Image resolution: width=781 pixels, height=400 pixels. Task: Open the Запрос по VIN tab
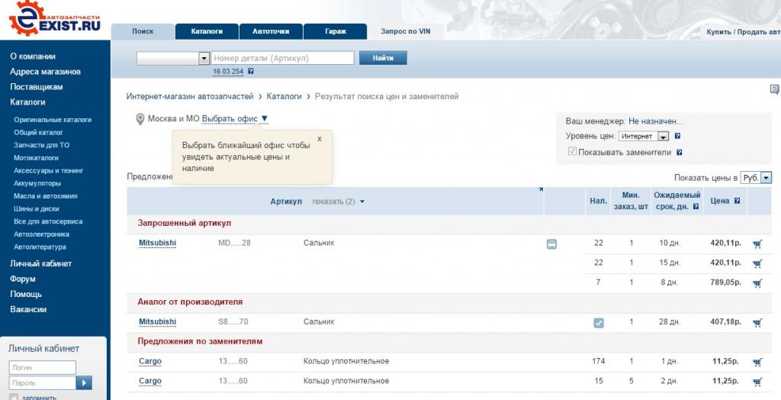pos(406,31)
